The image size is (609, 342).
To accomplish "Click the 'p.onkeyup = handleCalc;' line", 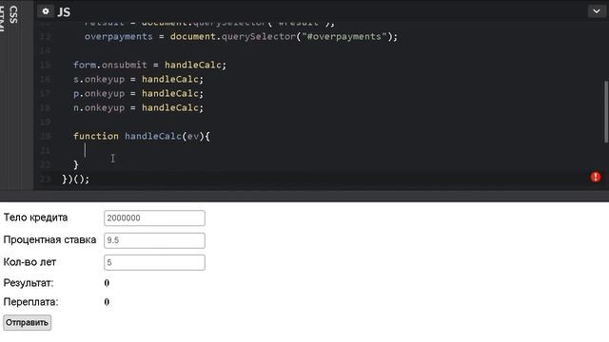I will (x=138, y=93).
